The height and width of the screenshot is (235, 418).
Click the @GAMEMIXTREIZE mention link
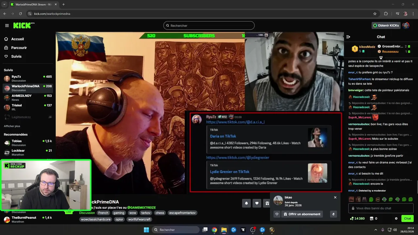141,208
